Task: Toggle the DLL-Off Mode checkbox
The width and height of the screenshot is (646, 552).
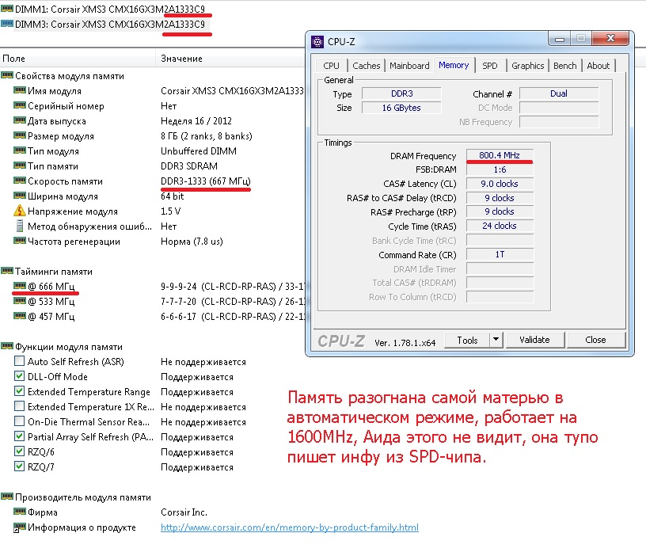Action: tap(19, 376)
